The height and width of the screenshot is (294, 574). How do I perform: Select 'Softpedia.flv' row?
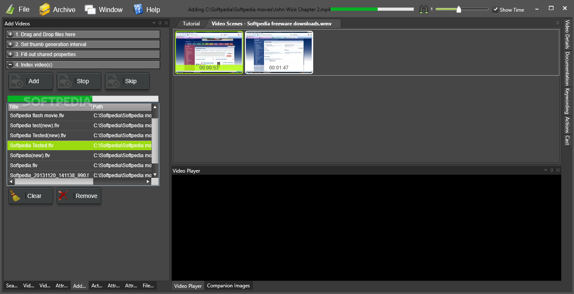point(79,166)
